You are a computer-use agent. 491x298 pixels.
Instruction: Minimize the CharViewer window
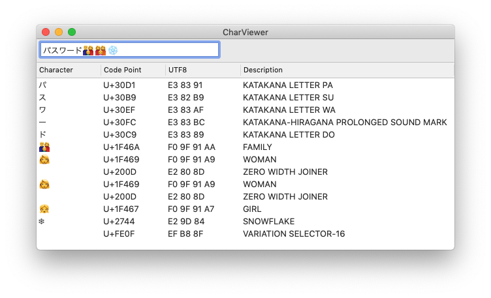(x=59, y=32)
